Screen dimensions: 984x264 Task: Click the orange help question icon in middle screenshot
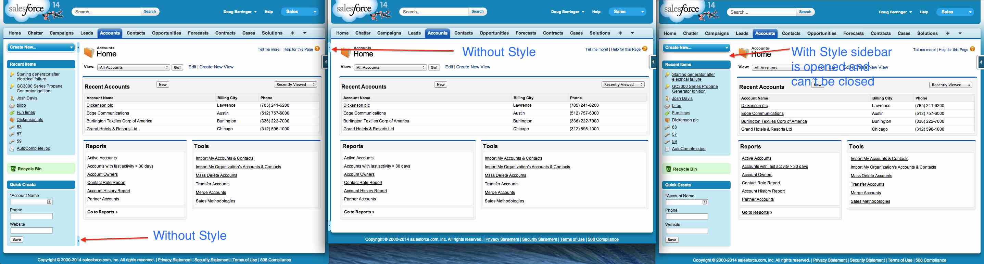click(645, 49)
